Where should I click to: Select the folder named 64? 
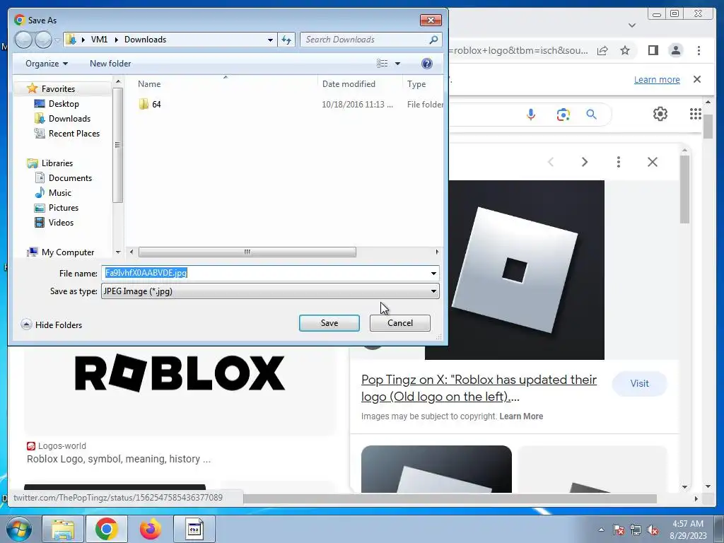(156, 105)
